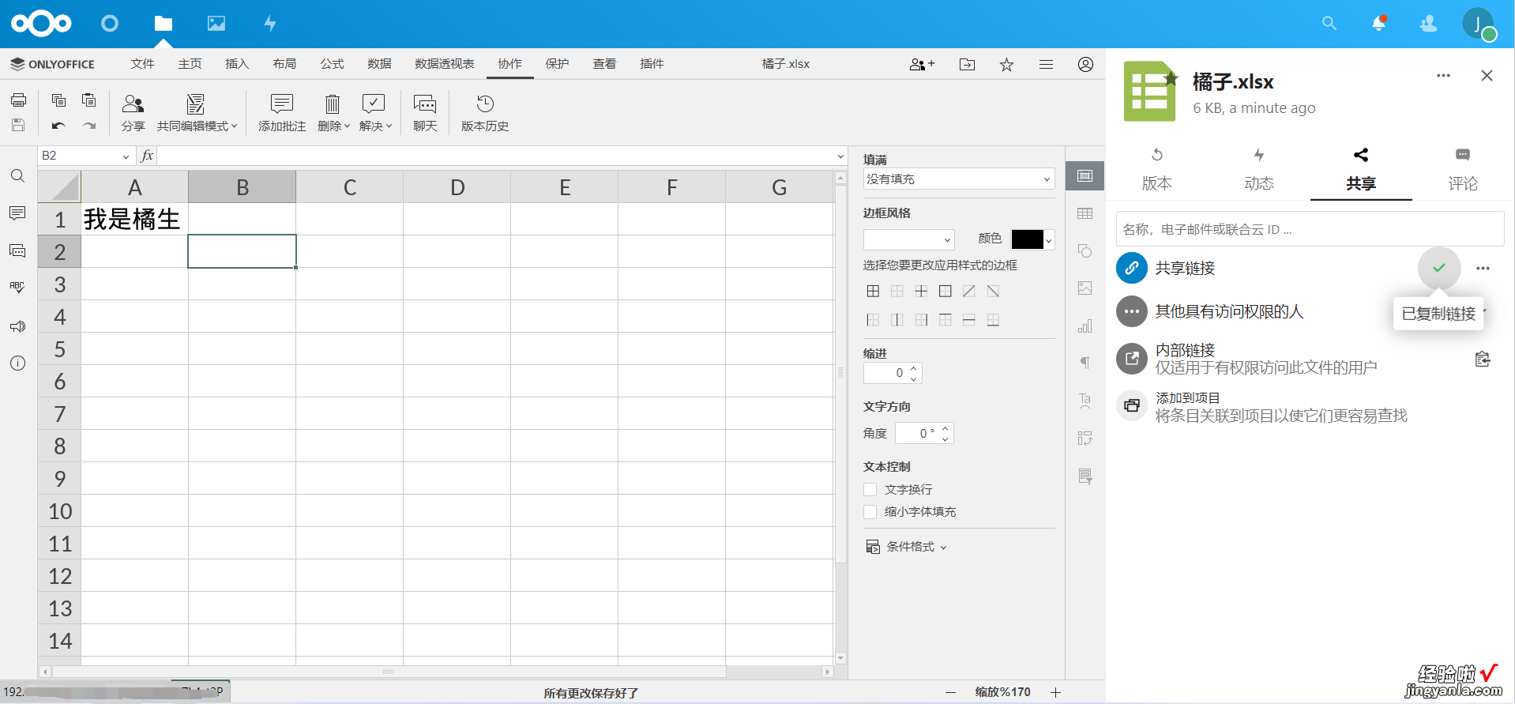Open the notifications bell

pyautogui.click(x=1379, y=24)
